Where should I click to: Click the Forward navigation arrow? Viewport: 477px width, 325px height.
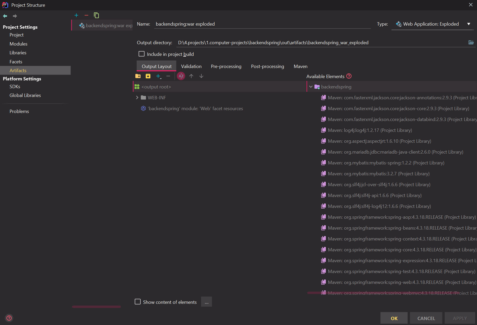[x=15, y=16]
